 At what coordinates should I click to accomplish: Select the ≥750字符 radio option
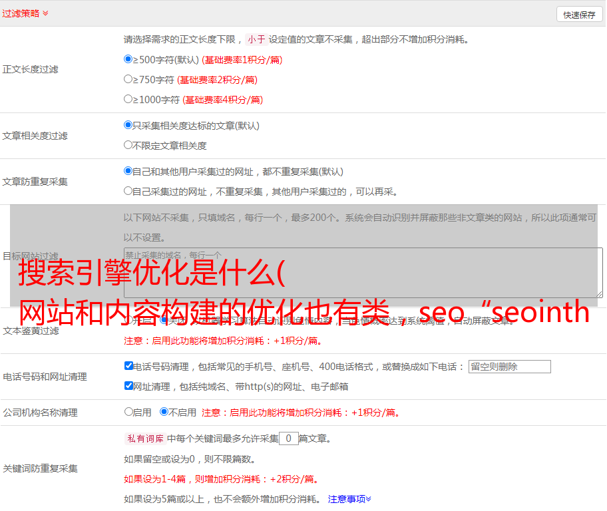[128, 79]
